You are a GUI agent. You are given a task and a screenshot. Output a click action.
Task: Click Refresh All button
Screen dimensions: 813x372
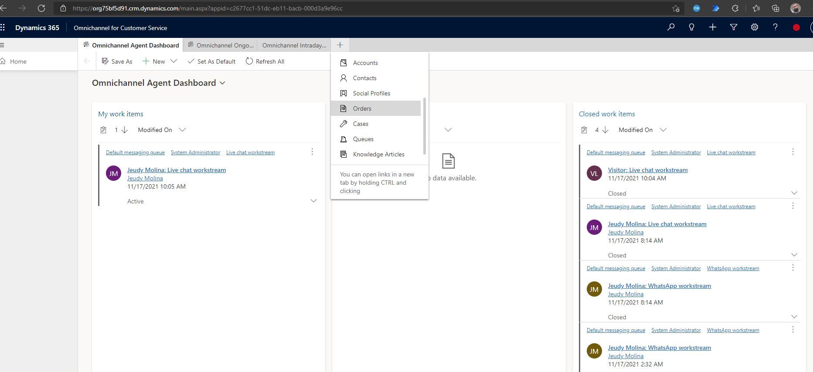tap(265, 61)
